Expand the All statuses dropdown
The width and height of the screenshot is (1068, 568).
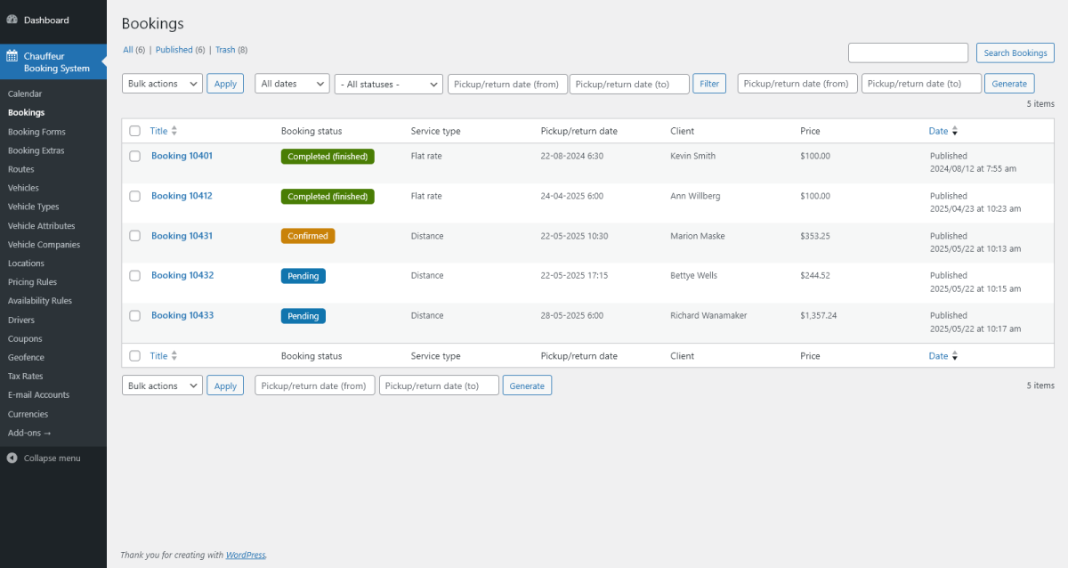point(388,83)
